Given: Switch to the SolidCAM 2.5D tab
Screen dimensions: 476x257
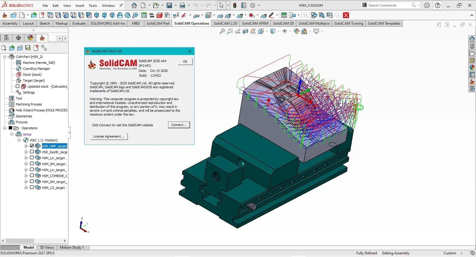Looking at the screenshot, I should 226,23.
